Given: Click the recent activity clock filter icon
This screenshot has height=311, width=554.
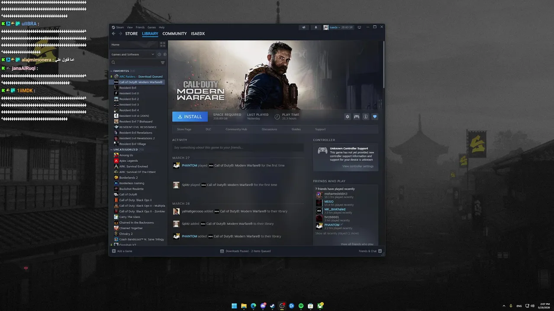Looking at the screenshot, I should tap(159, 54).
